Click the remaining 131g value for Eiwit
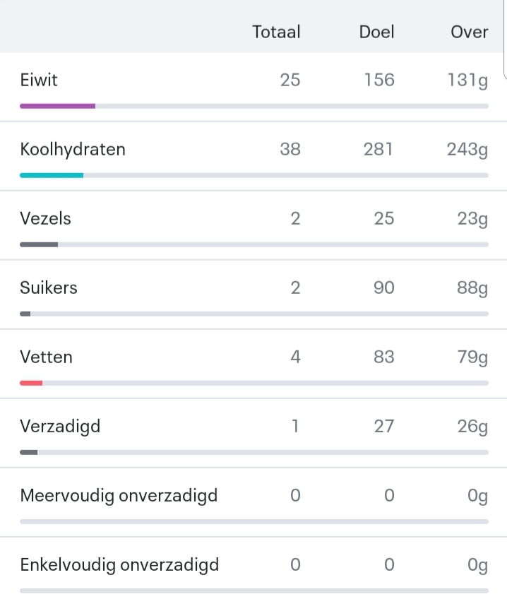The height and width of the screenshot is (599, 507). 467,80
